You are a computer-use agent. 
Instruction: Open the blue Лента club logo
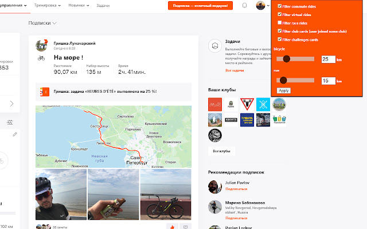pos(247,120)
